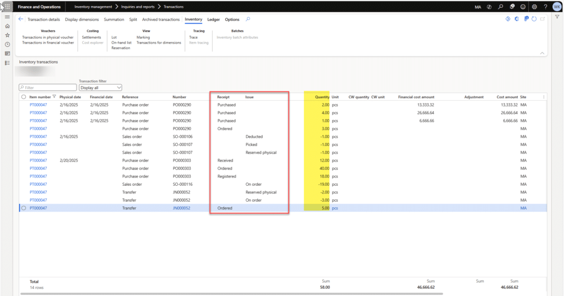Open Favorites star in sidebar
The height and width of the screenshot is (296, 564).
coord(7,35)
